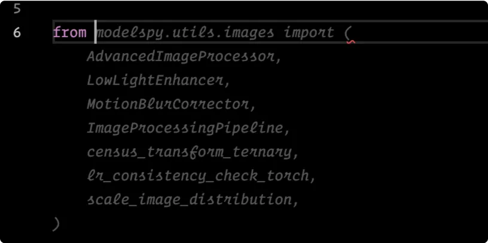This screenshot has width=488, height=243.
Task: Click the MotionBlurCorrector import name
Action: pos(168,104)
